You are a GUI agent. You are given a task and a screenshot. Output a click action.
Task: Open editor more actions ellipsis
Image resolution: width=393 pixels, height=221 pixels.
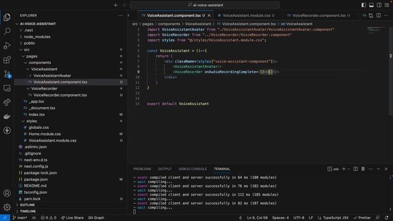[x=386, y=15]
